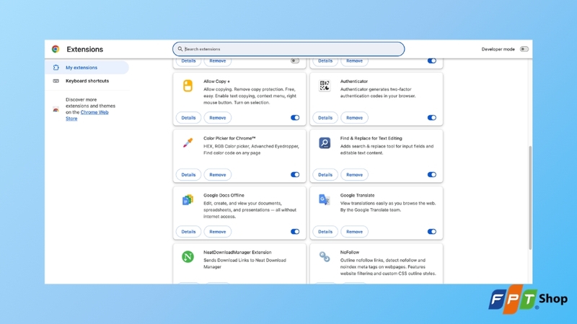Click the Google Docs Offline icon
The image size is (577, 324).
tap(188, 200)
